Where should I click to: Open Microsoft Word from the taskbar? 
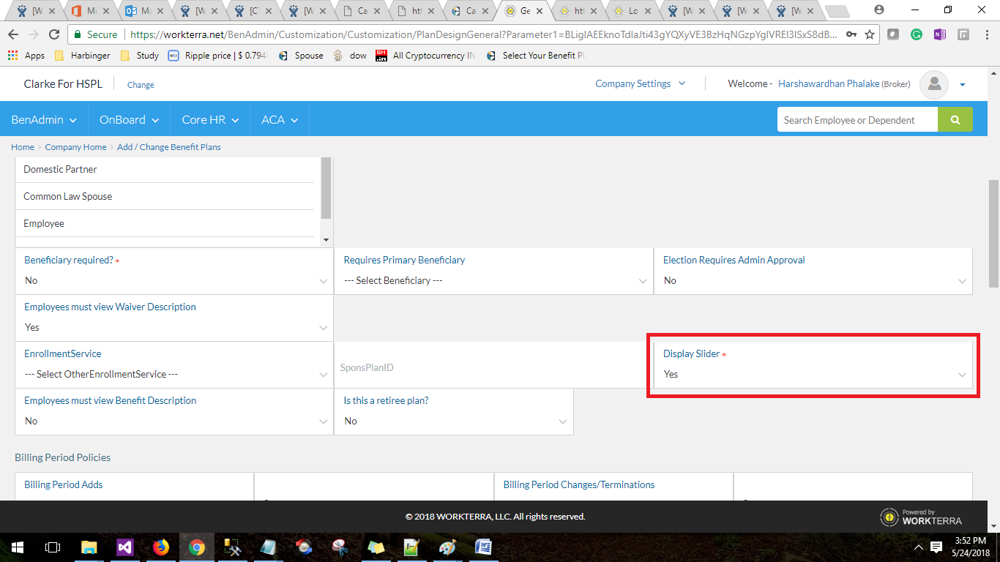(483, 547)
